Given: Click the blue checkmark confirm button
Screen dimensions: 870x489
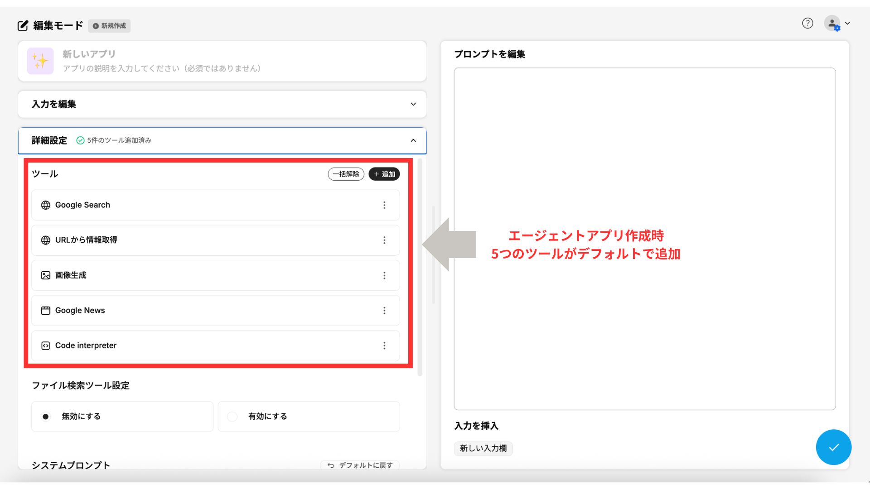Looking at the screenshot, I should pos(833,447).
